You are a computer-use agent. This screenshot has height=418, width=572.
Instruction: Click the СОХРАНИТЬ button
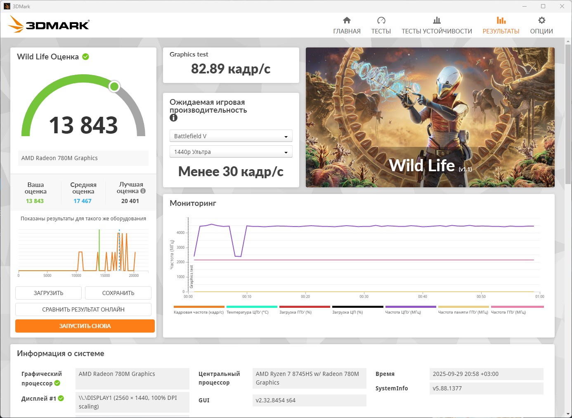tap(118, 293)
